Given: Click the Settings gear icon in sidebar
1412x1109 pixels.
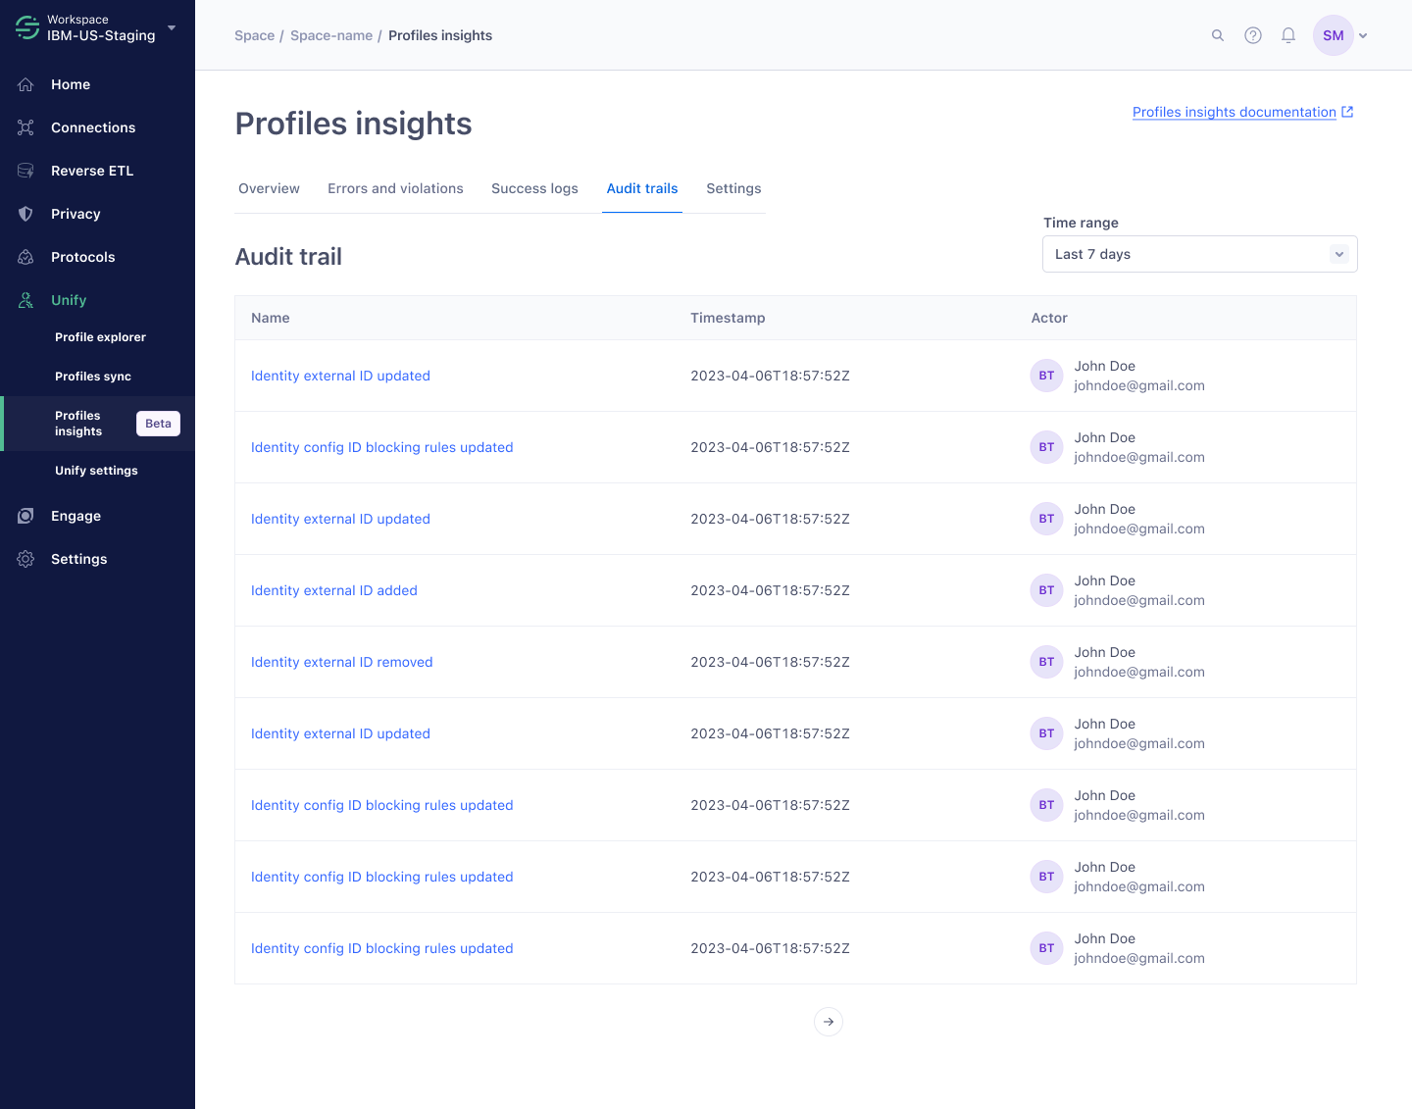Looking at the screenshot, I should click(26, 559).
